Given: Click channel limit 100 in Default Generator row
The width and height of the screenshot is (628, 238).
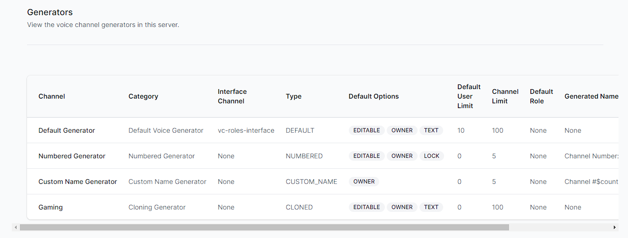Looking at the screenshot, I should click(x=498, y=130).
